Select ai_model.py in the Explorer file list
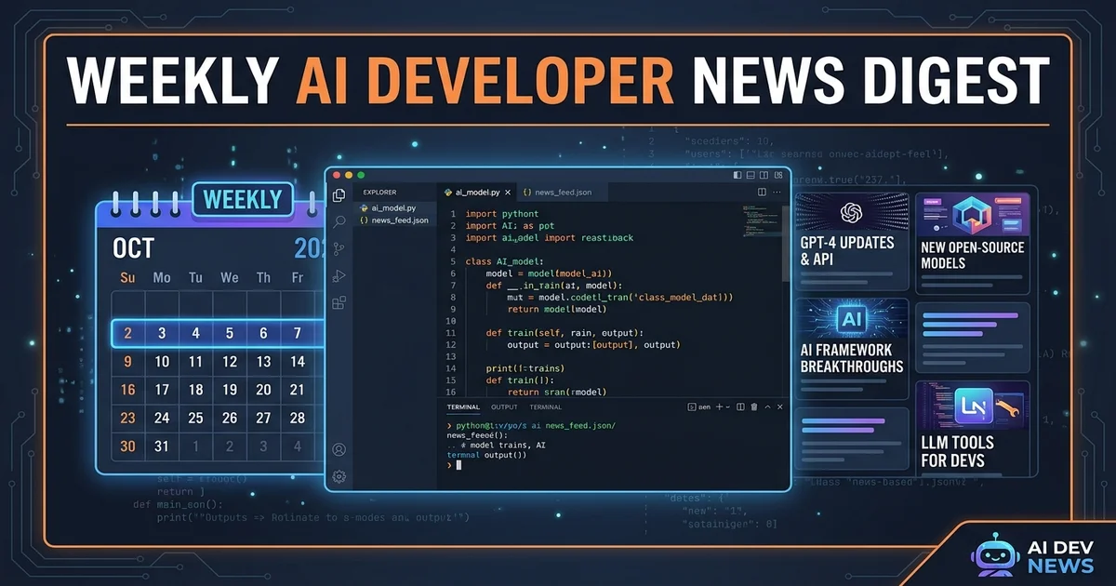 click(392, 208)
